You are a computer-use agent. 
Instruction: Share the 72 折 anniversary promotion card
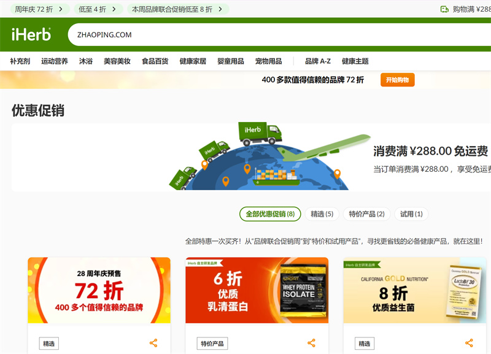(x=153, y=343)
